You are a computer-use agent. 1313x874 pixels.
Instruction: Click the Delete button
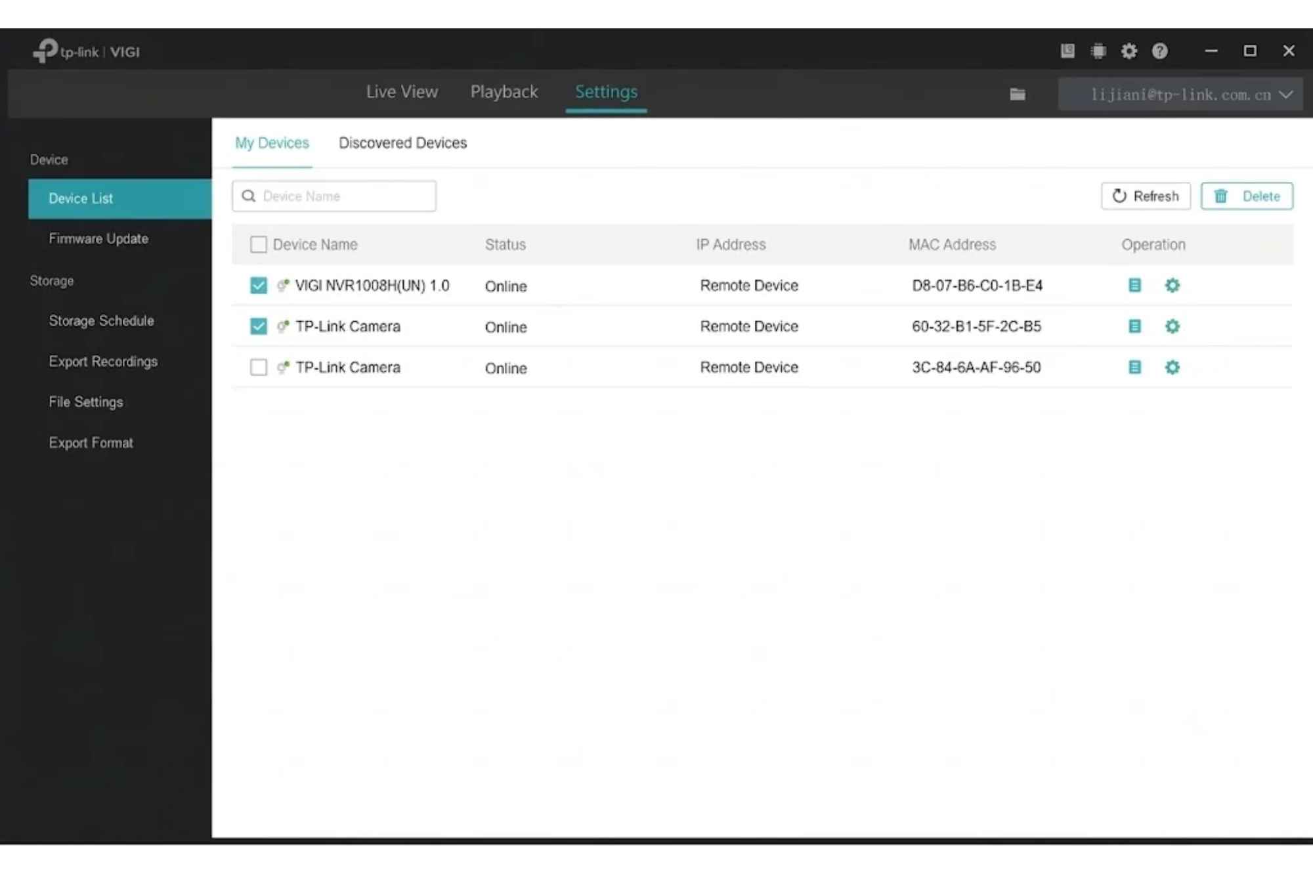[x=1247, y=196]
